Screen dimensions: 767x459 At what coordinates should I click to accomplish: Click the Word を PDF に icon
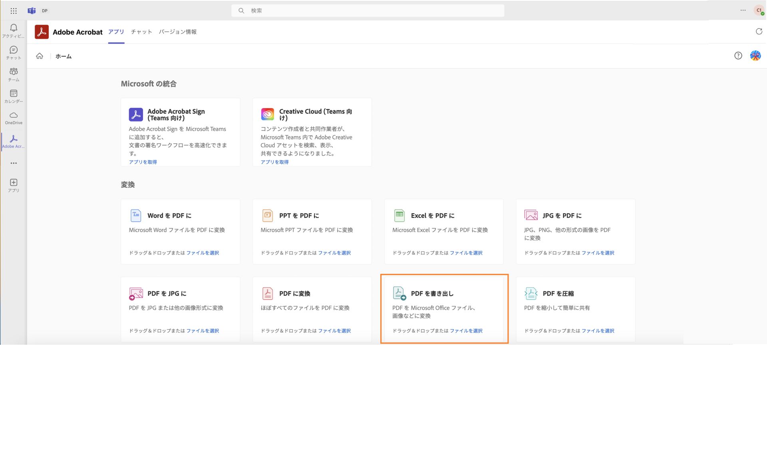(x=136, y=216)
